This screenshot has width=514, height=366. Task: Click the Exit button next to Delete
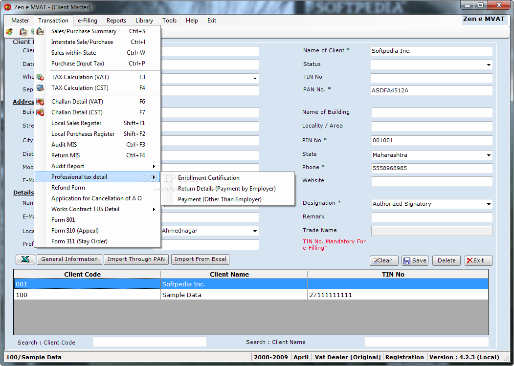479,261
